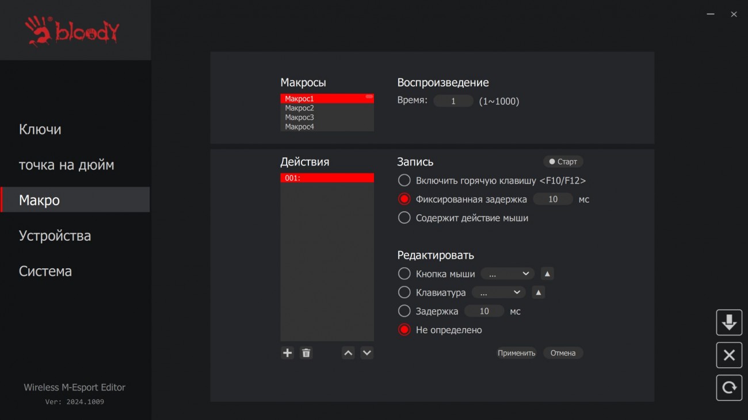Image resolution: width=748 pixels, height=420 pixels.
Task: Open the Кнопка мыши dropdown
Action: (x=507, y=274)
